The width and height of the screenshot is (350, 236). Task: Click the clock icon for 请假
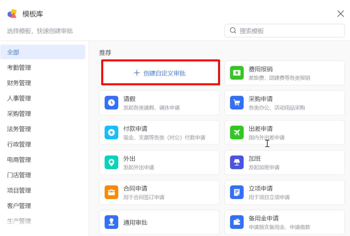[111, 103]
